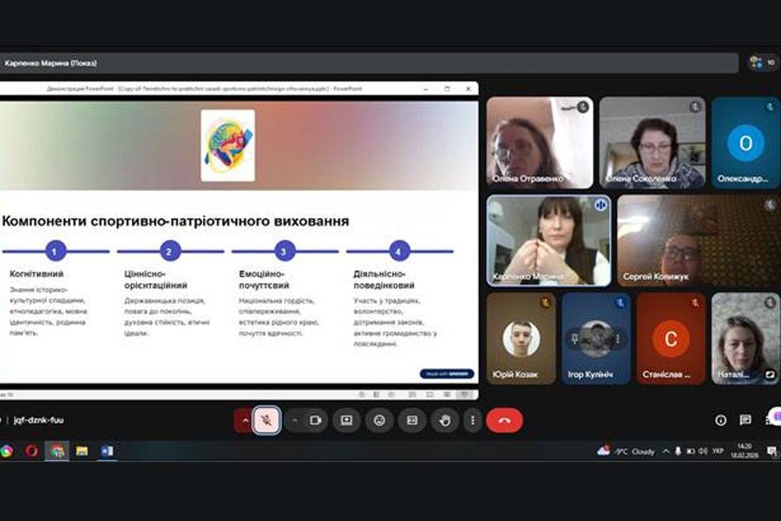Open video settings chevron beside camera button
Viewport: 781px width, 521px height.
pyautogui.click(x=295, y=420)
